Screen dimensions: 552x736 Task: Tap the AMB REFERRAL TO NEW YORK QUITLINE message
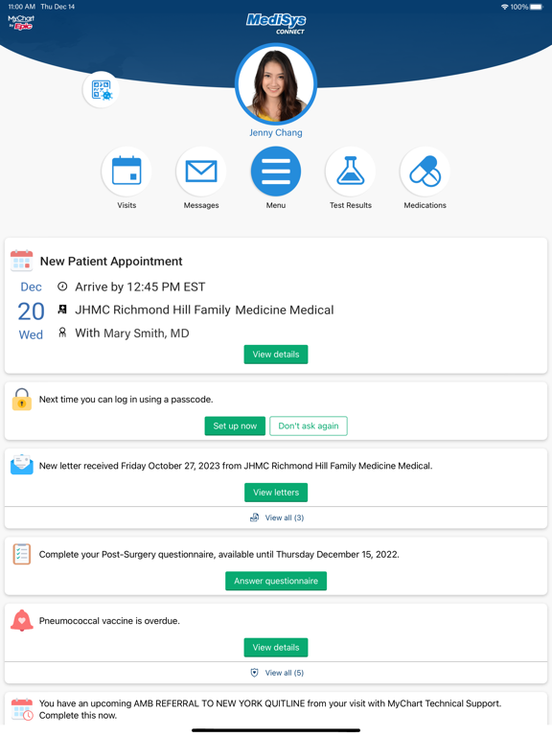[270, 709]
